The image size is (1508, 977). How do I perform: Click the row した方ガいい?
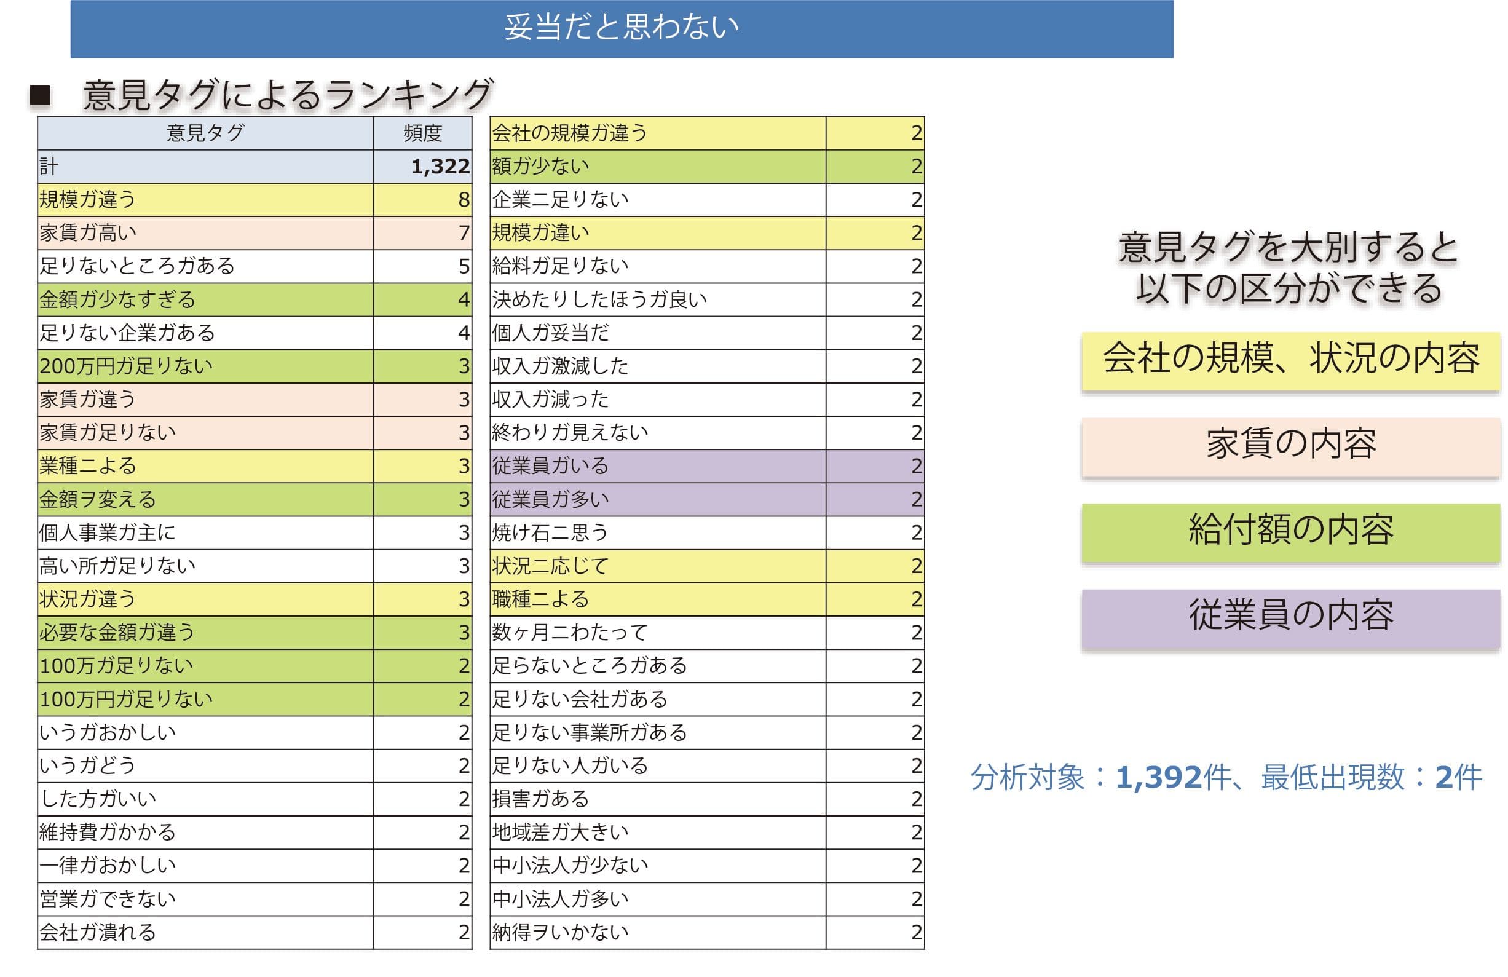point(255,799)
